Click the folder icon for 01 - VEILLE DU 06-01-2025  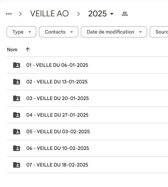pos(17,65)
